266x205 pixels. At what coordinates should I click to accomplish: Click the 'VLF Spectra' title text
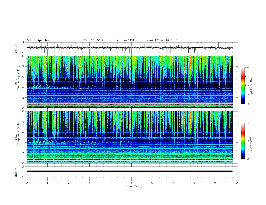tap(38, 40)
